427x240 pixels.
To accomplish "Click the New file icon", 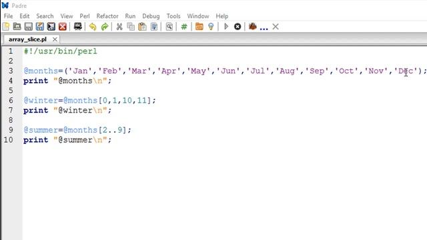I will click(6, 27).
